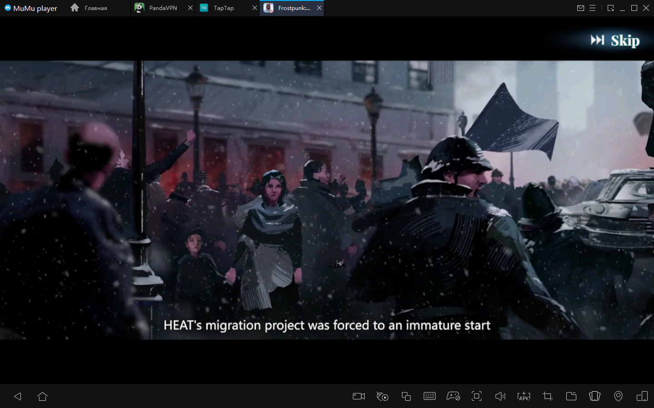Open the multi-instance manager icon
The width and height of the screenshot is (654, 408).
(406, 396)
